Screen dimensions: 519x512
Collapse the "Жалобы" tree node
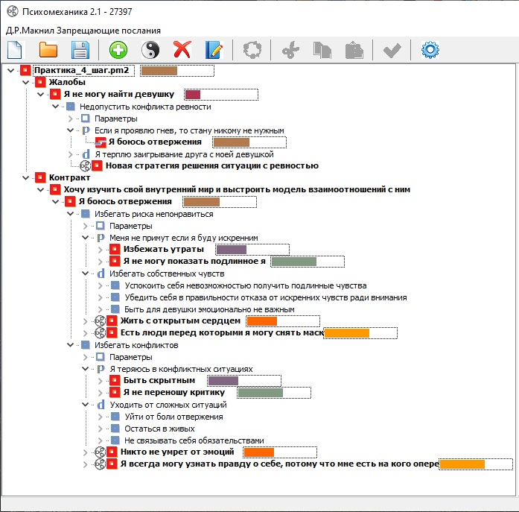point(26,83)
